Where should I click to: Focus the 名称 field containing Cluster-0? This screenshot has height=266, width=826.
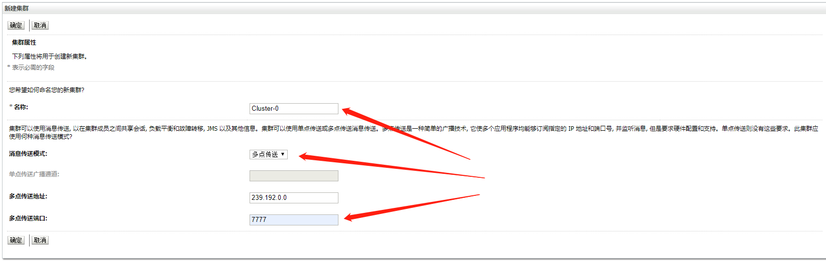point(294,109)
